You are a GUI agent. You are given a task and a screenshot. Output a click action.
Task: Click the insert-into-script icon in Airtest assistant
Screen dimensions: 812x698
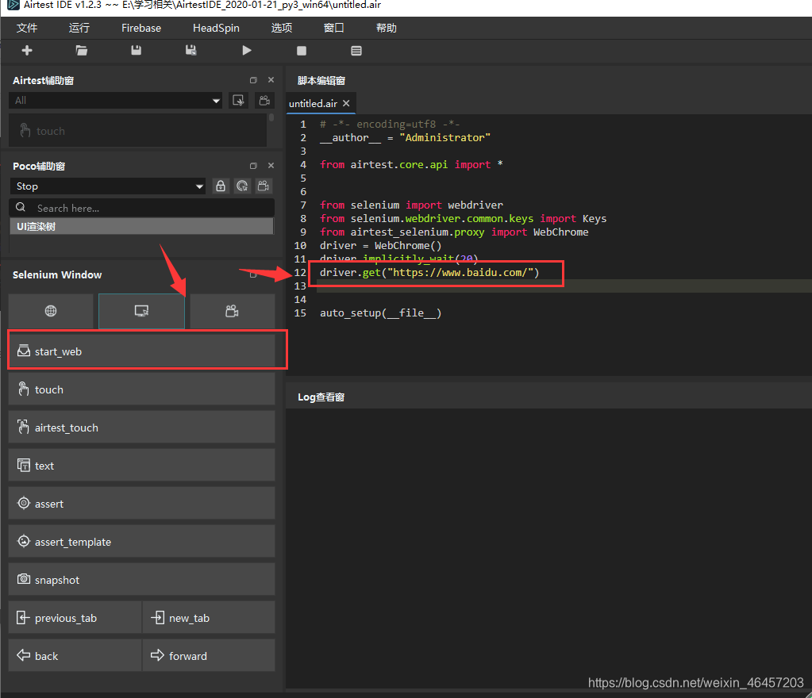[x=238, y=101]
